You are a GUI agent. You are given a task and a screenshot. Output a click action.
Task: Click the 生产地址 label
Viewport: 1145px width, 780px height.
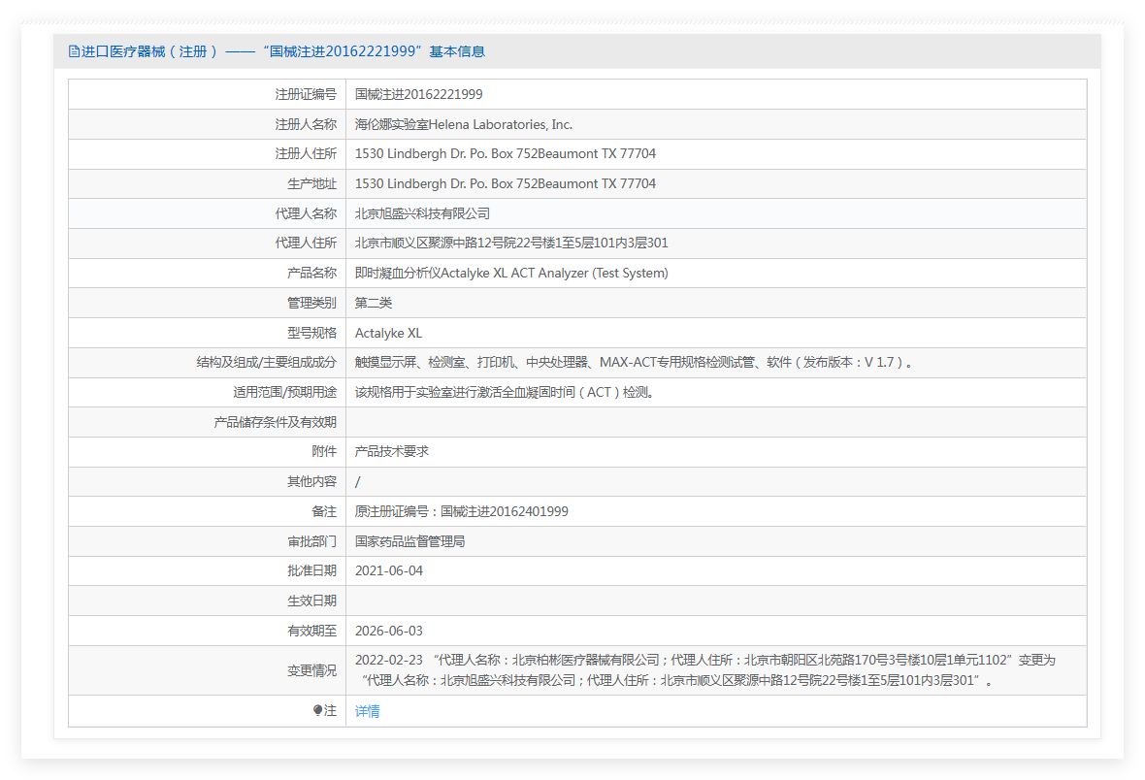(x=311, y=183)
